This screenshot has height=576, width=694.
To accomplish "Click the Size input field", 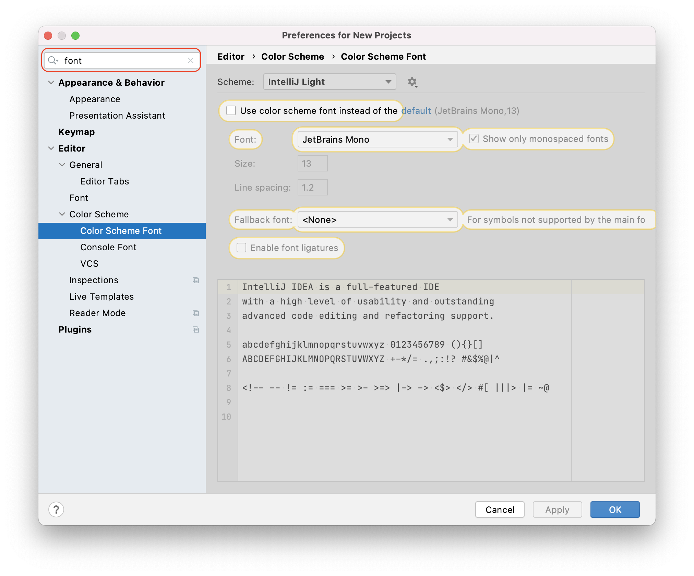I will pos(312,163).
